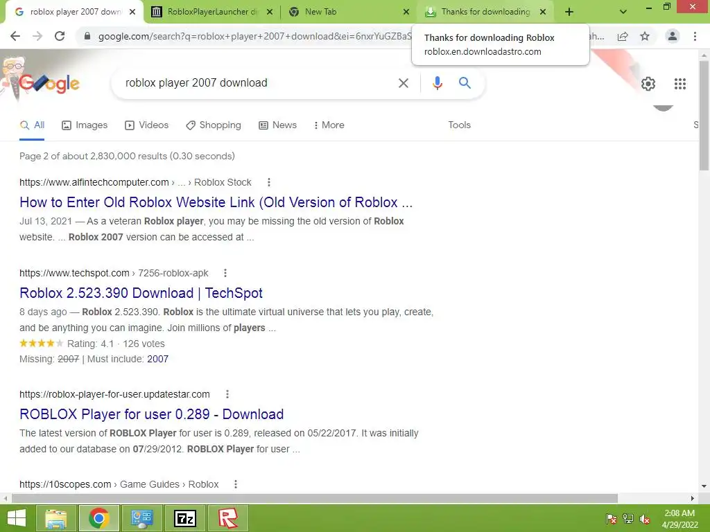This screenshot has height=532, width=710.
Task: Open the Chrome profile avatar
Action: pos(673,36)
